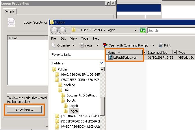The height and width of the screenshot is (130, 195).
Task: Click the green Refresh icon in address bar
Action: (142, 30)
